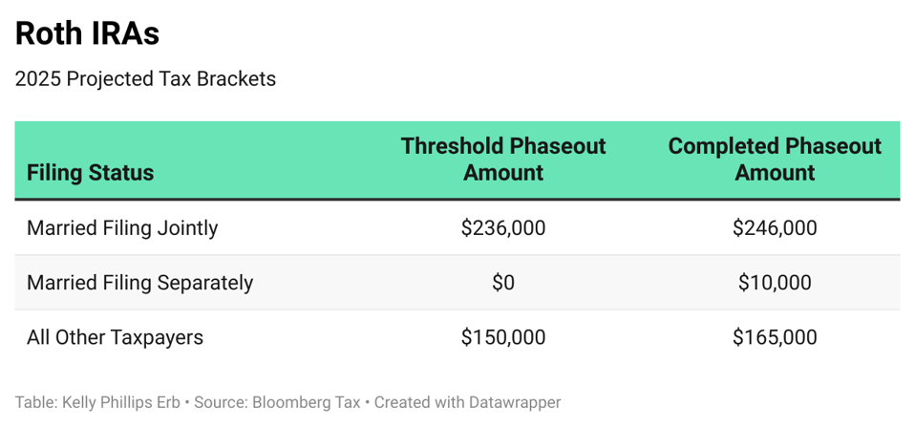Viewport: 915px width, 427px height.
Task: Click the word Source in the footer
Action: (x=219, y=402)
